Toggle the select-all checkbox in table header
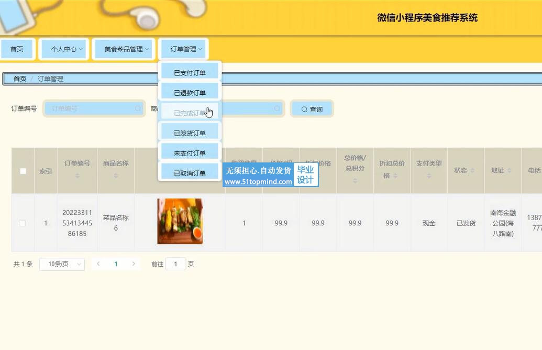The height and width of the screenshot is (350, 542). (23, 171)
